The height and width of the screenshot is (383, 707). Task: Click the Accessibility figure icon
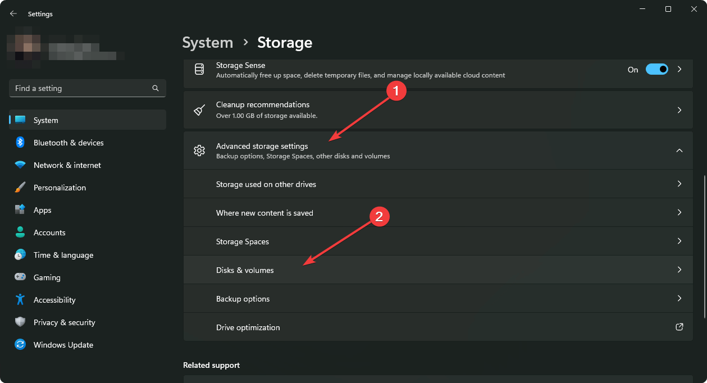coord(20,300)
